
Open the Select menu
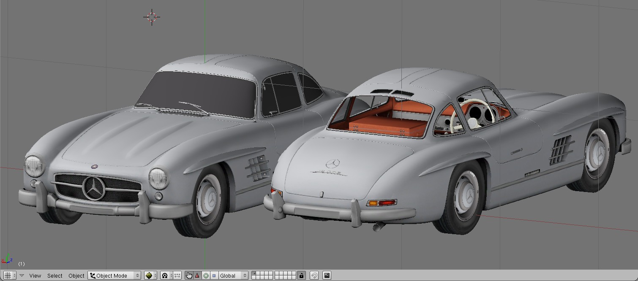55,276
